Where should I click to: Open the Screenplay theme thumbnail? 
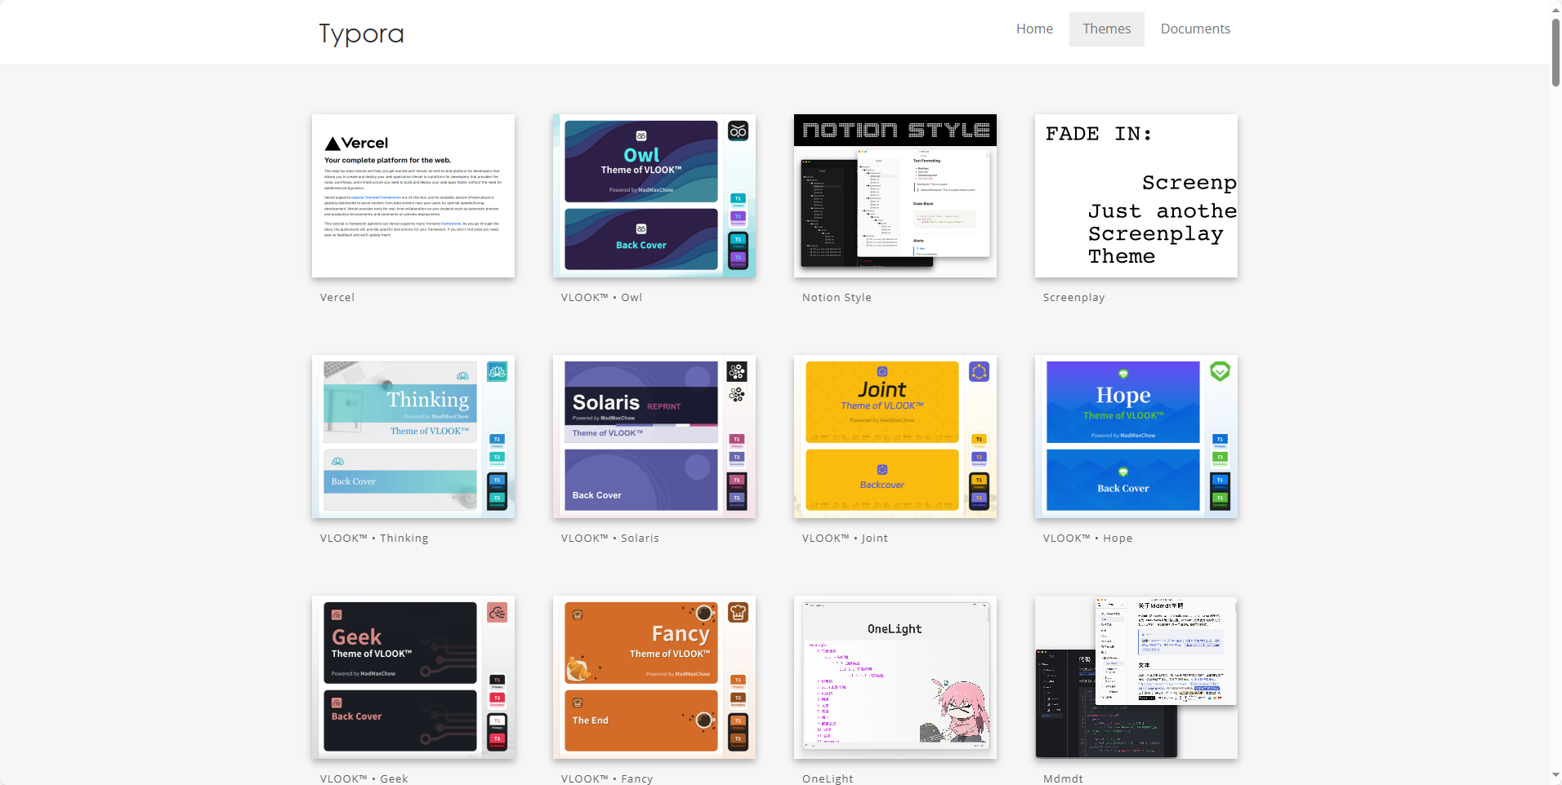[x=1136, y=196]
